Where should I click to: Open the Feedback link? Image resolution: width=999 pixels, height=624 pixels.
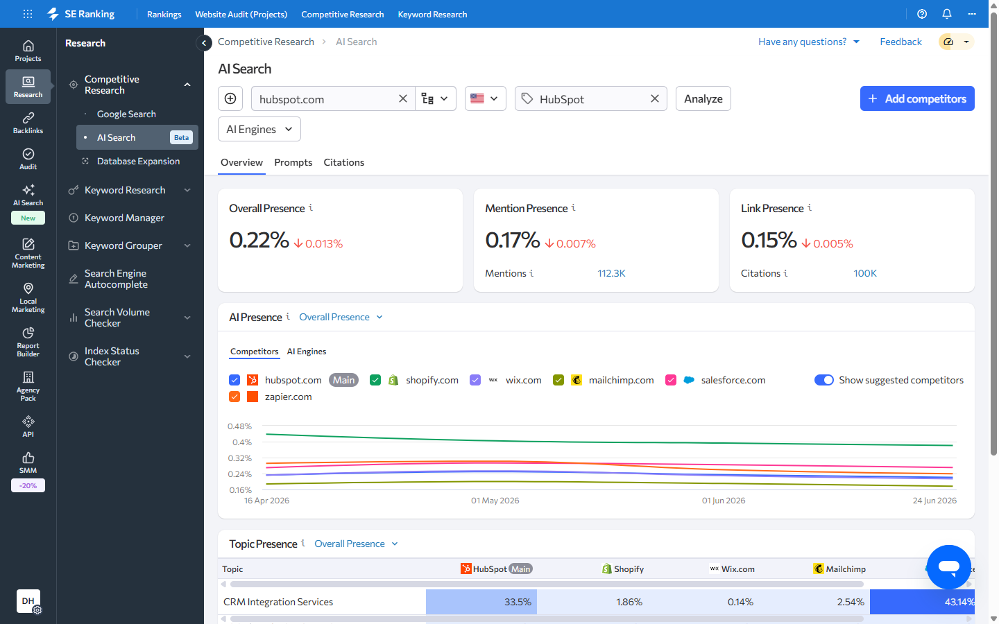click(900, 42)
